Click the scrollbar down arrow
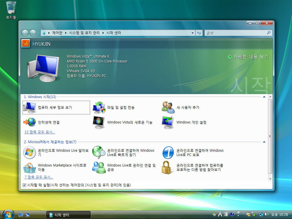292x219 pixels. [x=270, y=179]
